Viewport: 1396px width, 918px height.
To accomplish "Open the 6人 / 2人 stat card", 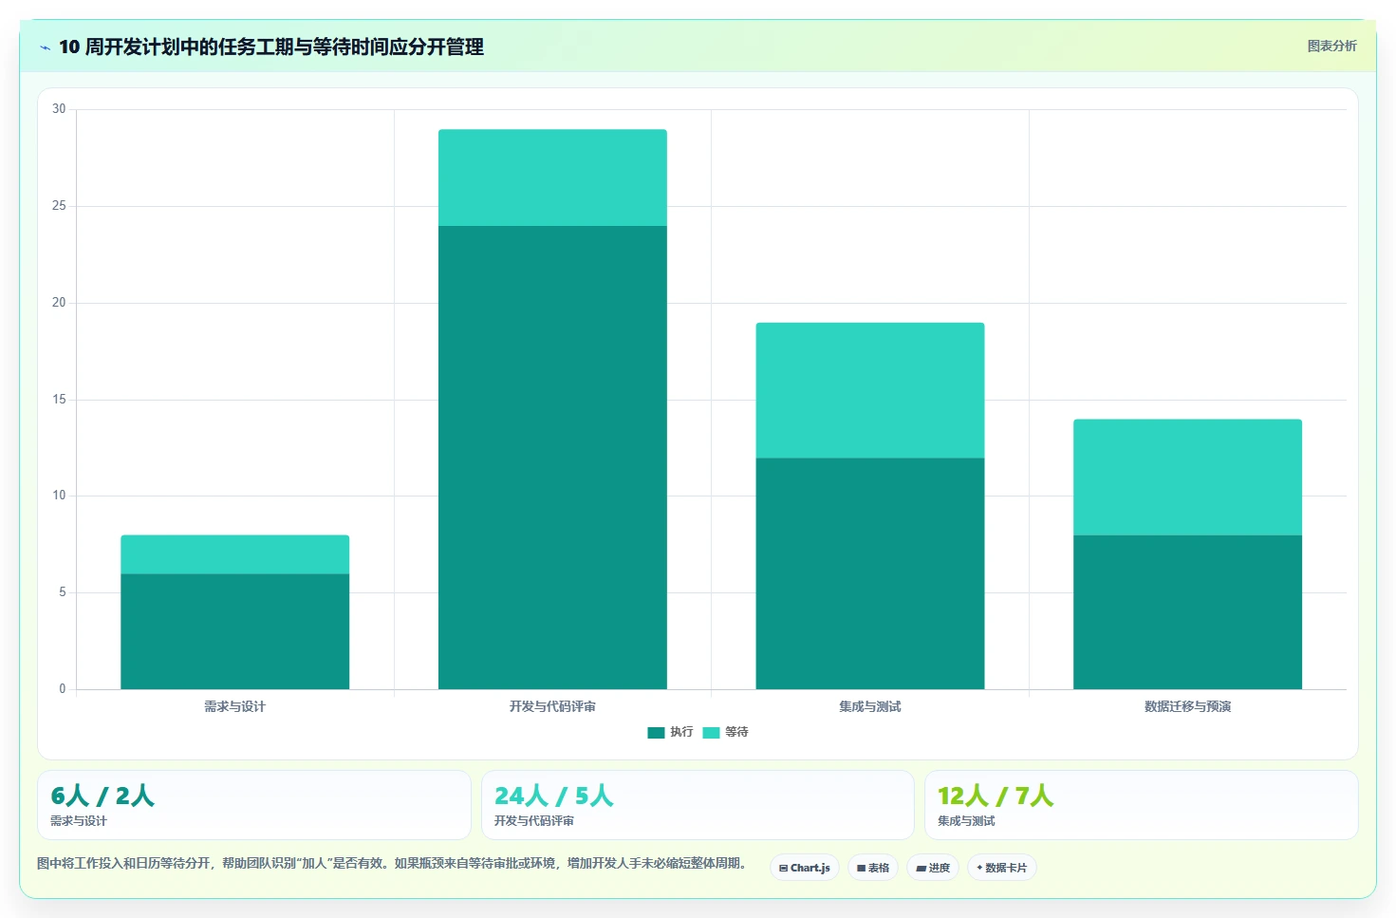I will (x=254, y=805).
